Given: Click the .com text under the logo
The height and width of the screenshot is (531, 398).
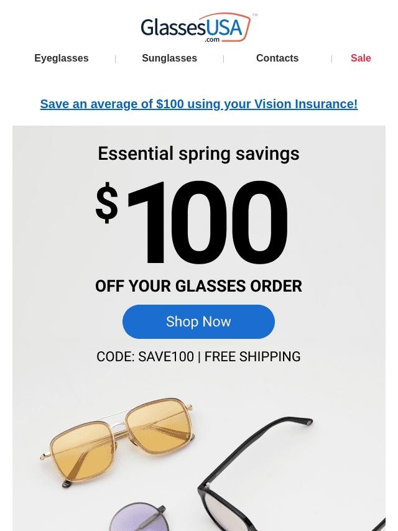Looking at the screenshot, I should [212, 40].
